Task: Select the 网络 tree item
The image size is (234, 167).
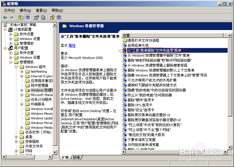Action: (x=29, y=151)
